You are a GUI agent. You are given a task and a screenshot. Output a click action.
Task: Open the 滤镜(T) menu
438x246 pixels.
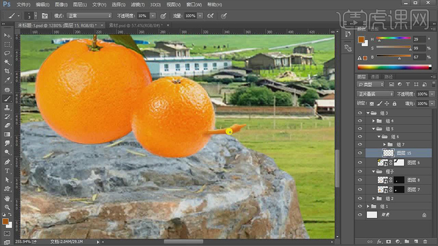(x=138, y=4)
